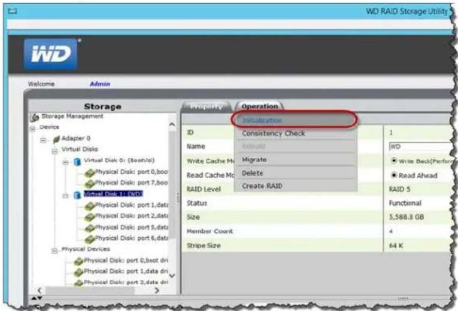Select Virtual Disk 0: (BootVol)
The width and height of the screenshot is (458, 311).
[119, 160]
